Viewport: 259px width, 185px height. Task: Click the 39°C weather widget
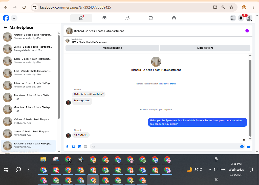point(194,170)
